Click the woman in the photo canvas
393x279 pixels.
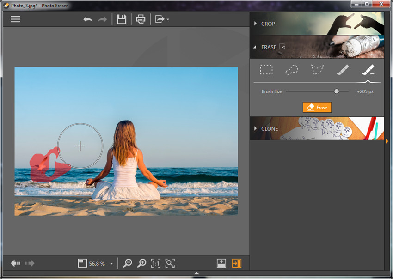tap(127, 160)
